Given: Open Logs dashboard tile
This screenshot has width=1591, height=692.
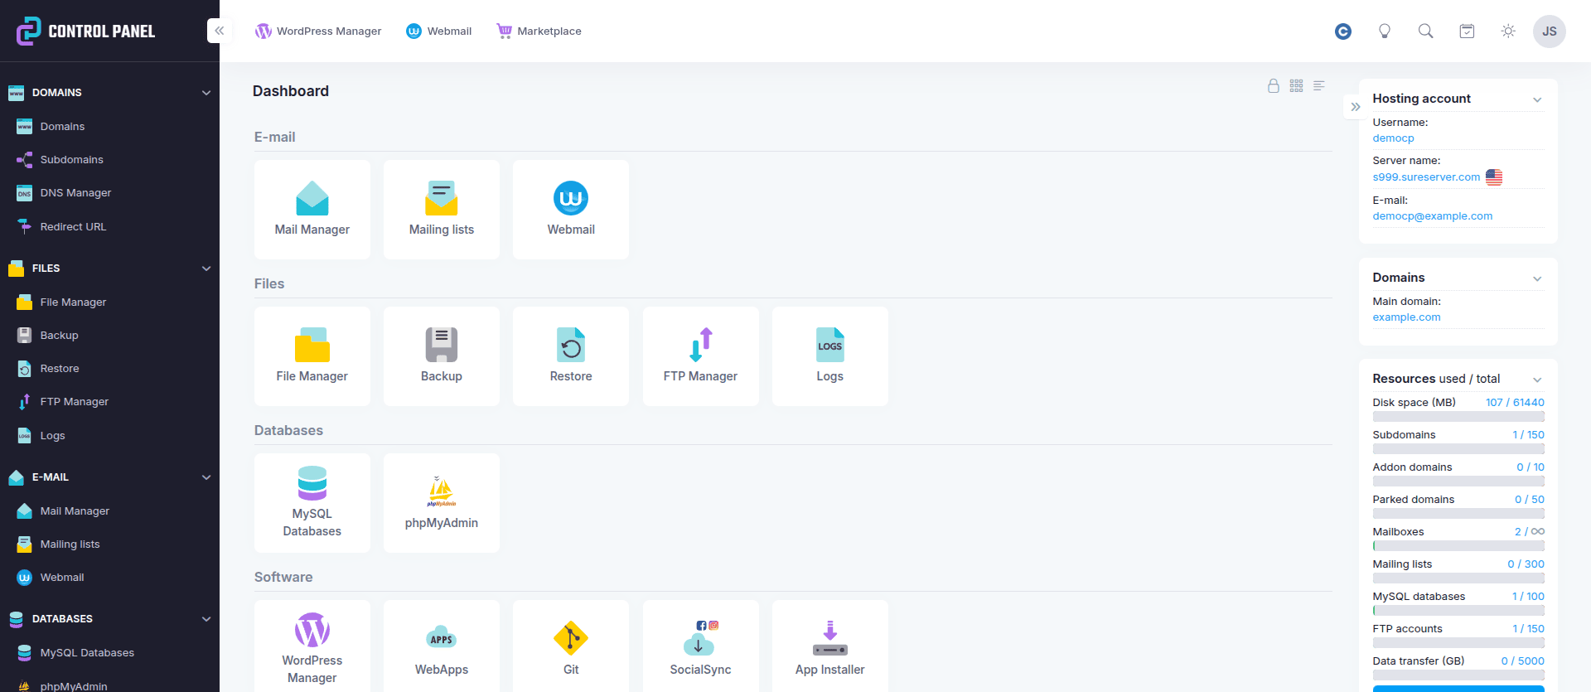Looking at the screenshot, I should click(829, 356).
